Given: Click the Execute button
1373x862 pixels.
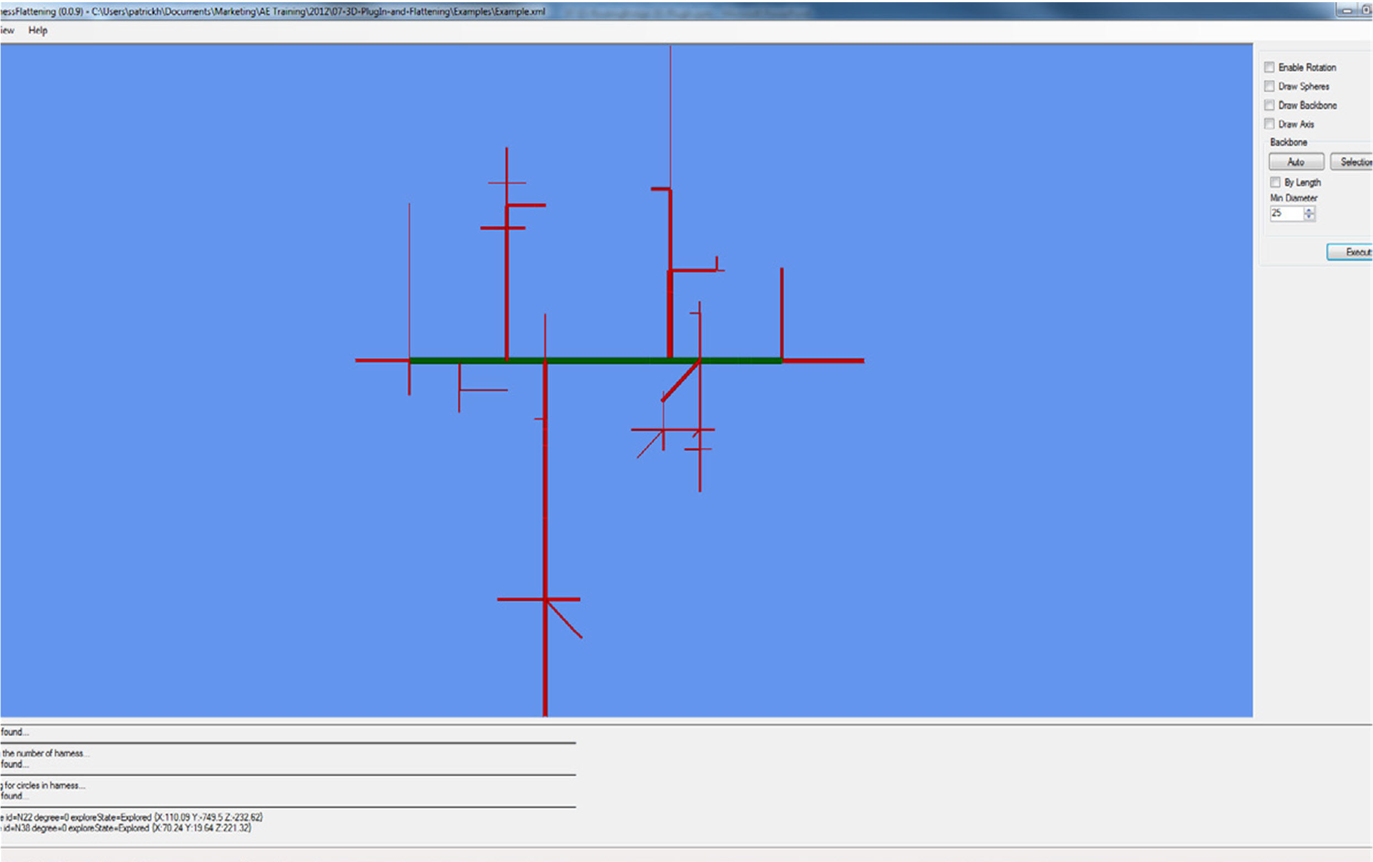Looking at the screenshot, I should click(x=1350, y=252).
